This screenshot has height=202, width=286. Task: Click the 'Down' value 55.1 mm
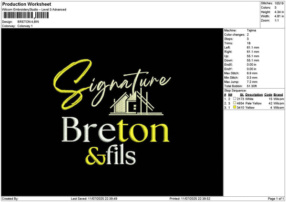point(253,61)
